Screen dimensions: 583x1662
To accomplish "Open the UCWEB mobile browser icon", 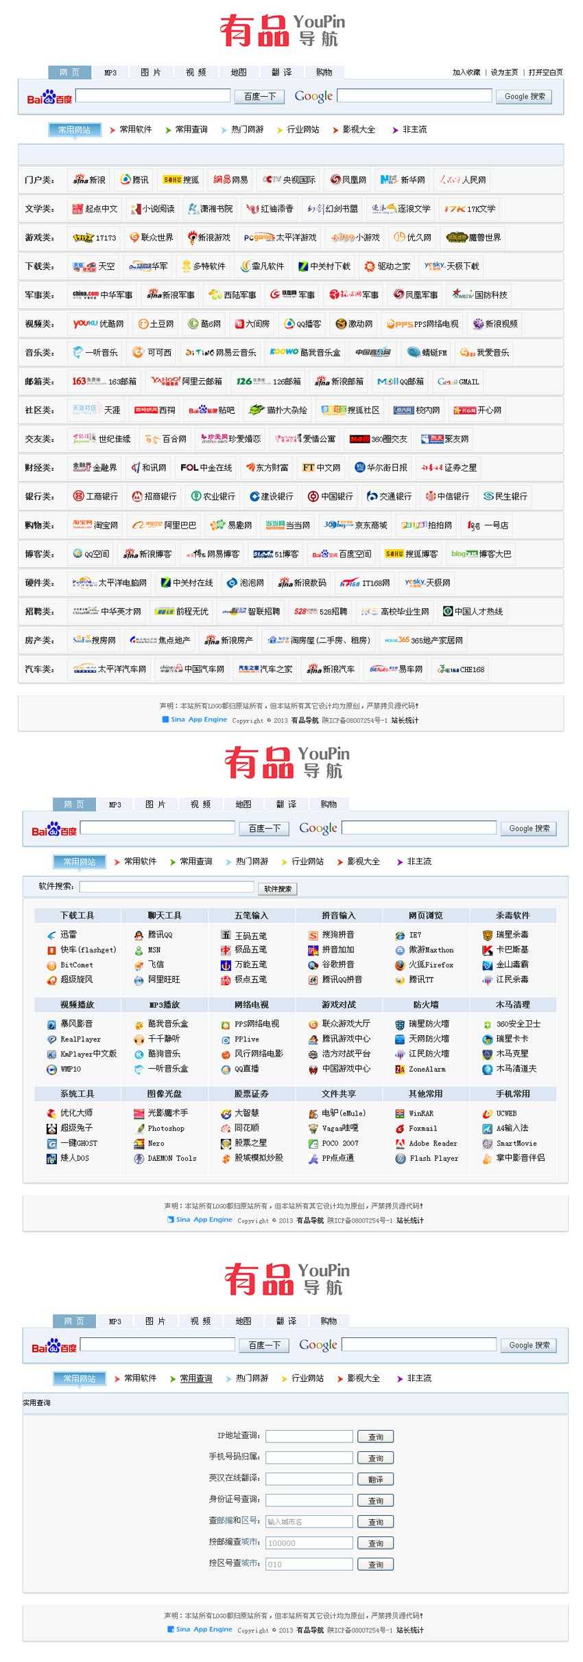I will pyautogui.click(x=487, y=1113).
